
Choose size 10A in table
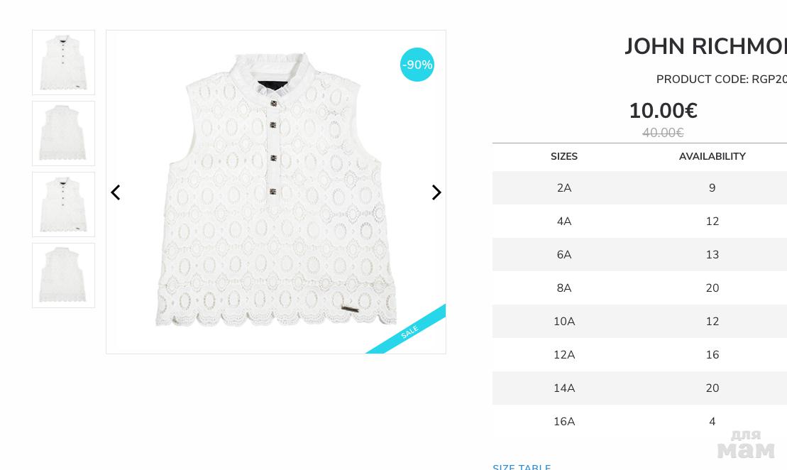coord(564,322)
